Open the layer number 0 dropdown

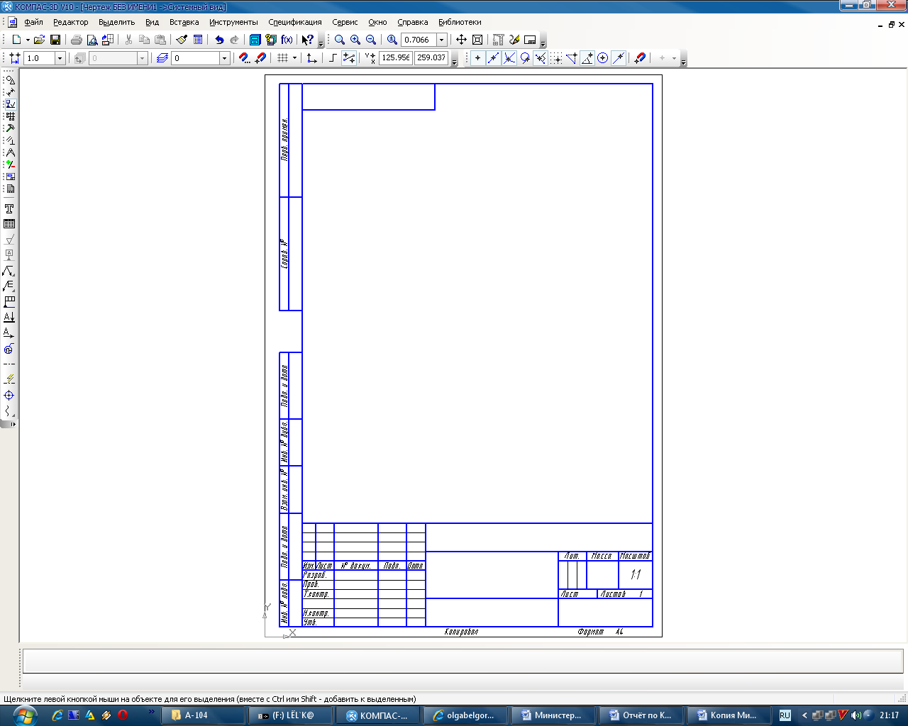tap(224, 58)
